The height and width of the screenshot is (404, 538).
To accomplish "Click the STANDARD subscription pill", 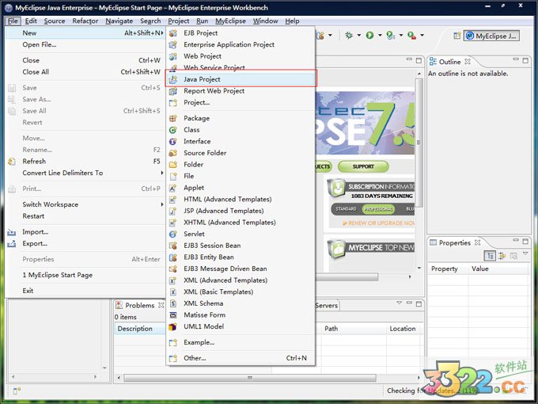I will point(346,209).
